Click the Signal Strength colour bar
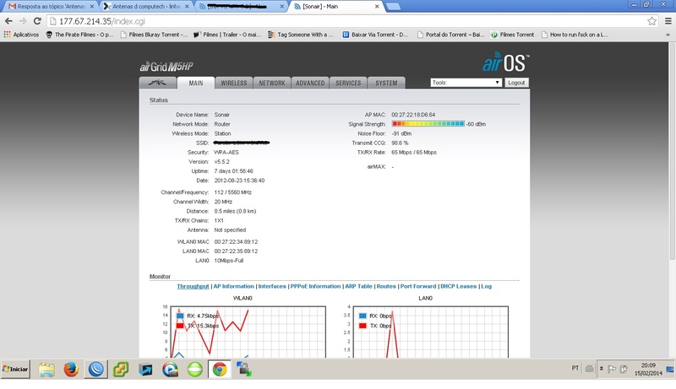676x389 pixels. click(x=428, y=124)
